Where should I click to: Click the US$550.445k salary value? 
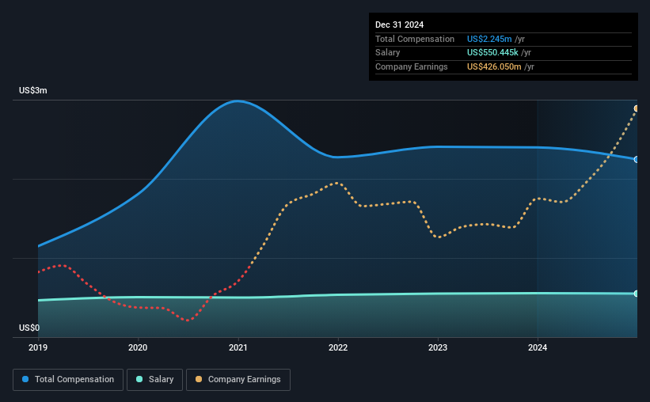[492, 53]
